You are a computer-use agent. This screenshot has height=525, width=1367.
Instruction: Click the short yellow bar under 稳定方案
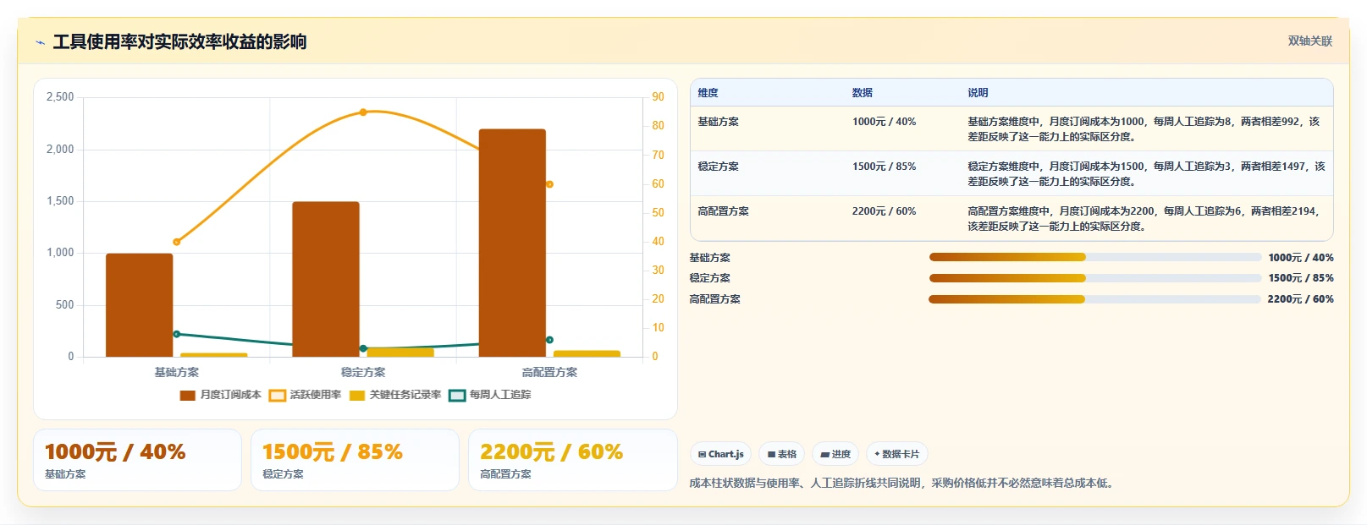point(400,353)
